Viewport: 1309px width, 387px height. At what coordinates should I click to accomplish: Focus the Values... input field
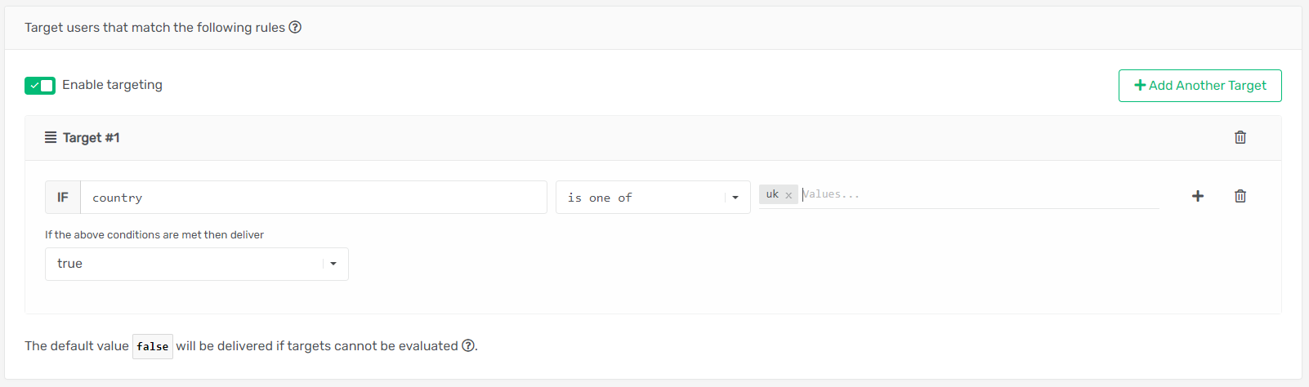click(x=979, y=194)
